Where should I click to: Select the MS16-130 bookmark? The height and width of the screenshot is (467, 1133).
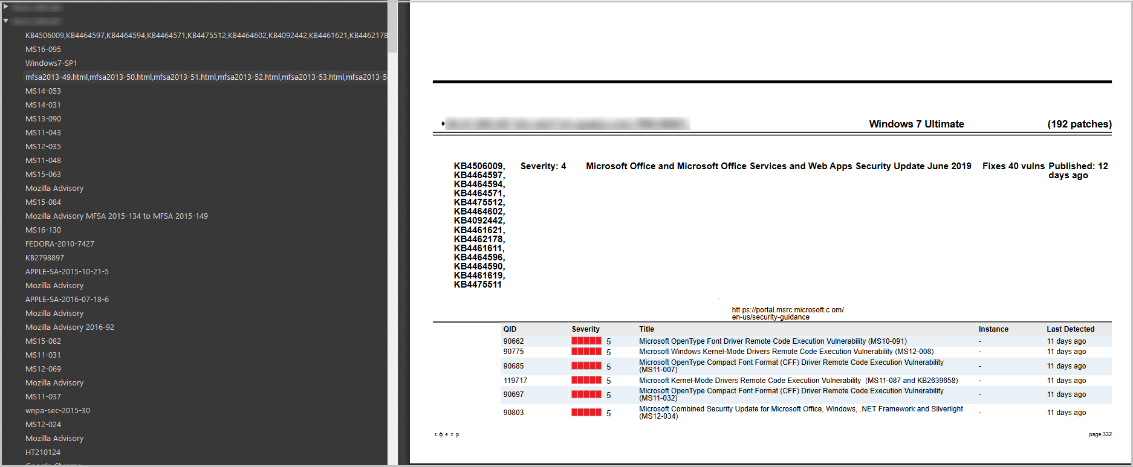43,230
